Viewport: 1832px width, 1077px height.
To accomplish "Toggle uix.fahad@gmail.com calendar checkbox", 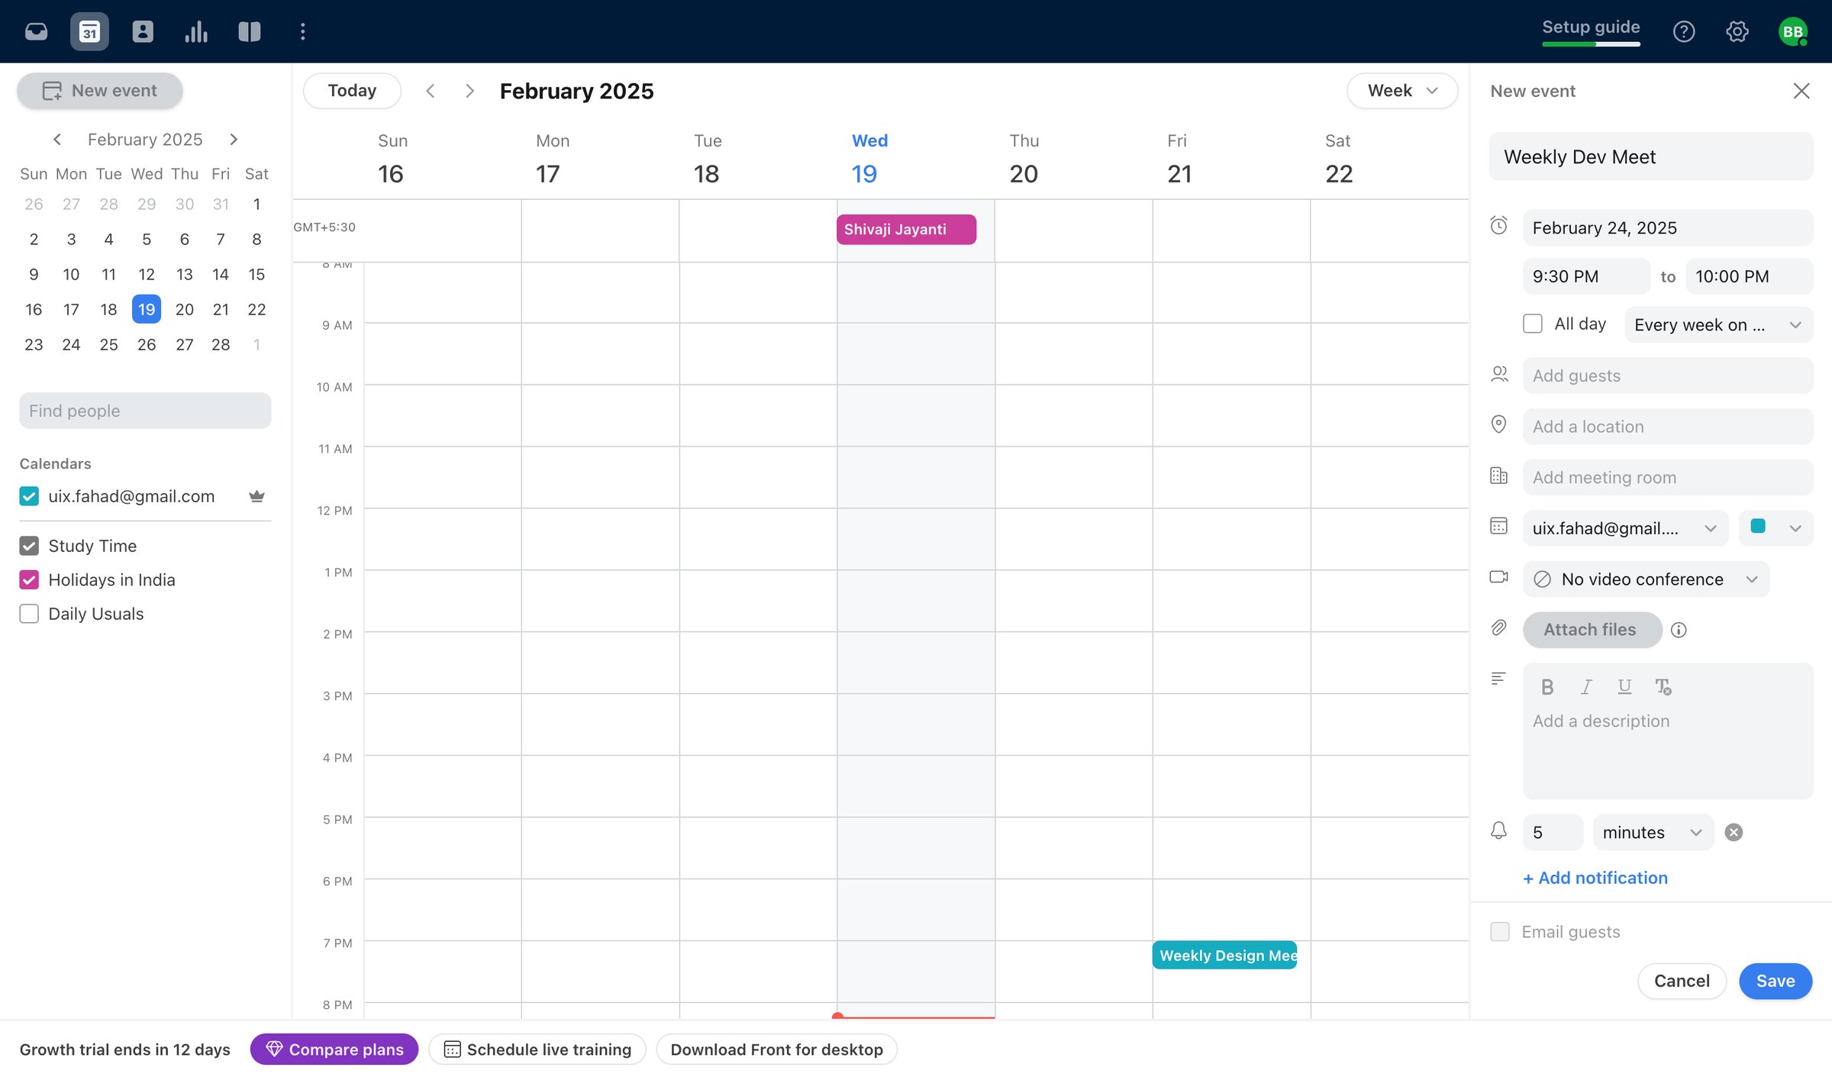I will point(29,496).
